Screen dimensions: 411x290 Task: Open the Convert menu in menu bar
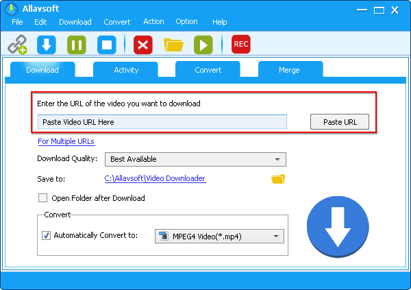click(117, 22)
